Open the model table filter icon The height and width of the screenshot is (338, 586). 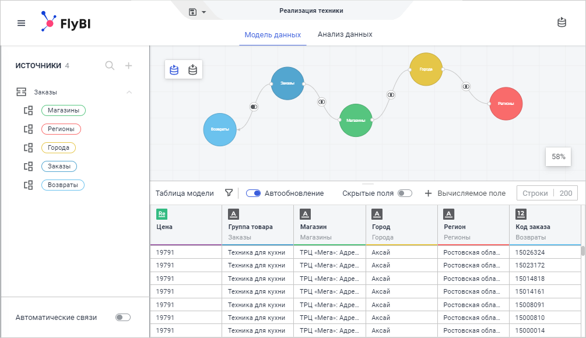click(x=229, y=193)
